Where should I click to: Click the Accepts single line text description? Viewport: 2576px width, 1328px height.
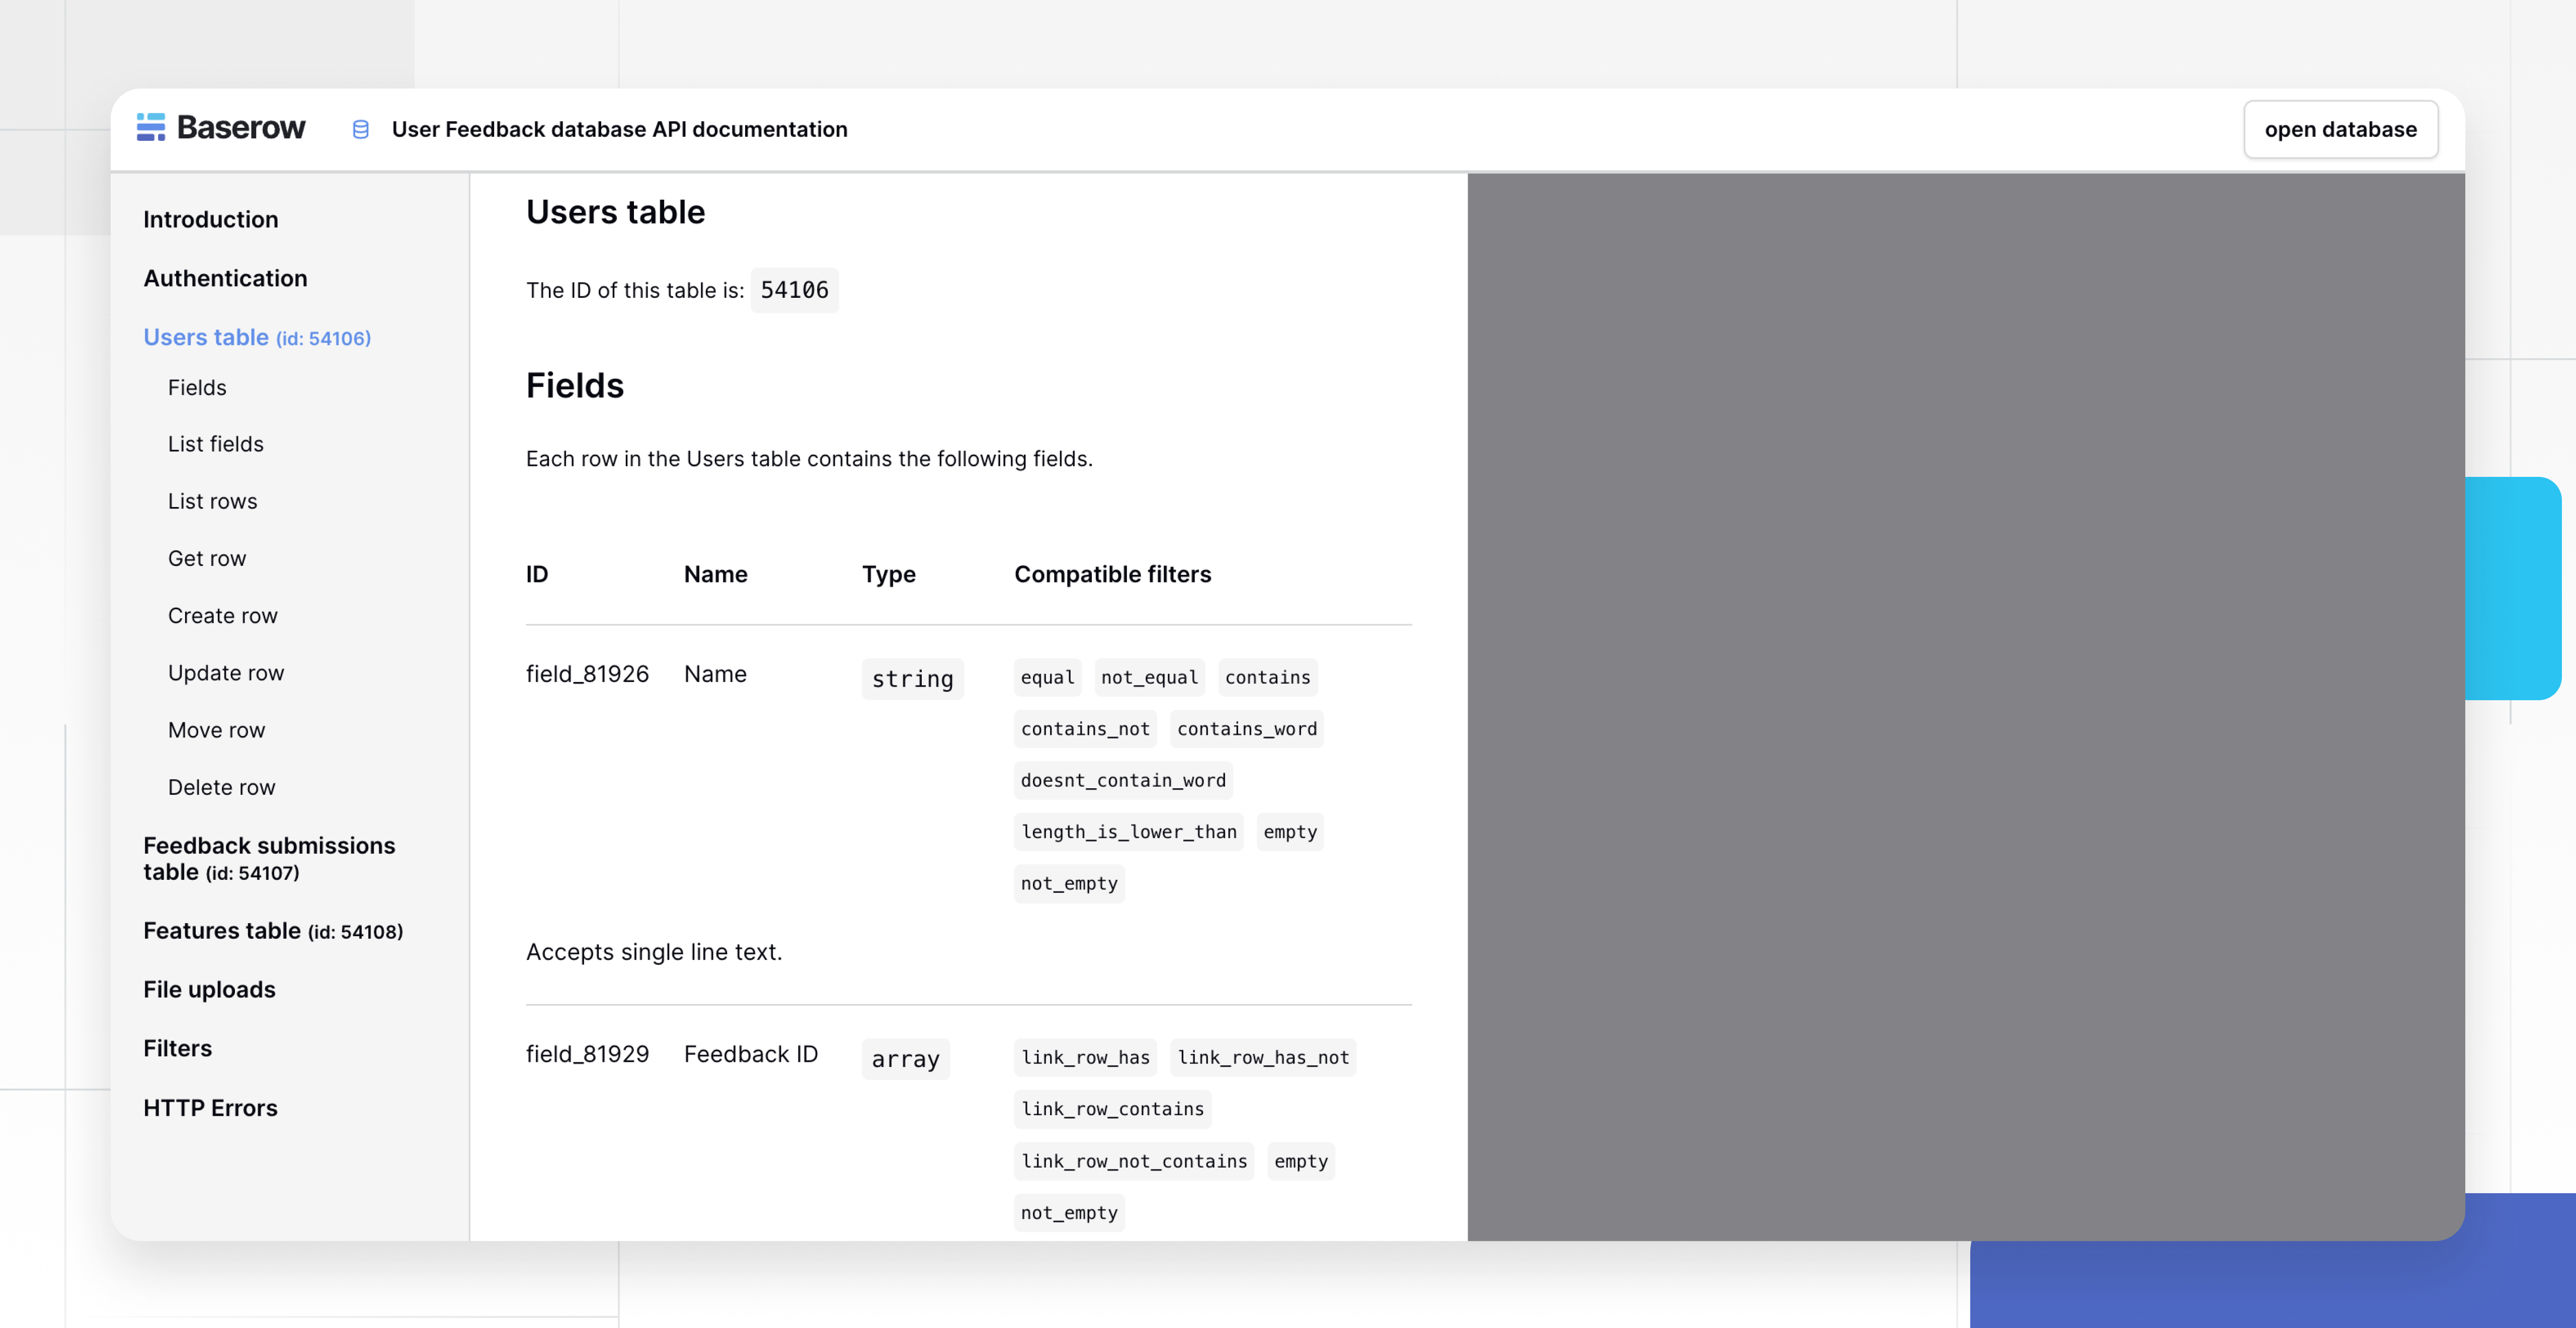click(x=654, y=952)
